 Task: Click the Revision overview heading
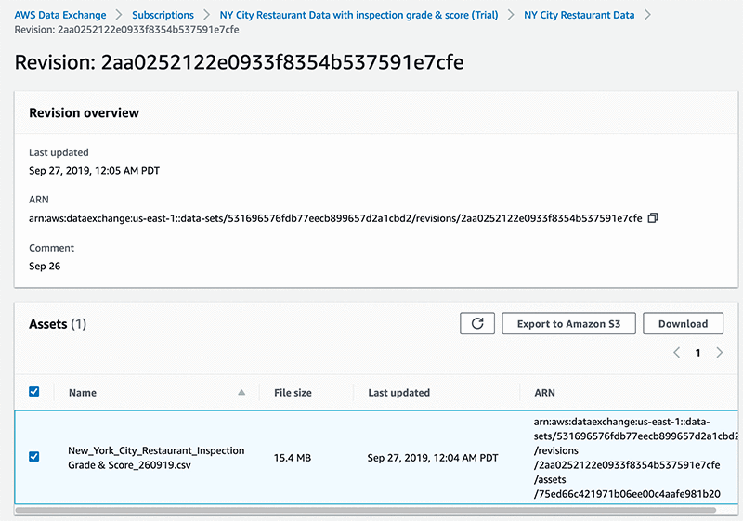(x=84, y=112)
